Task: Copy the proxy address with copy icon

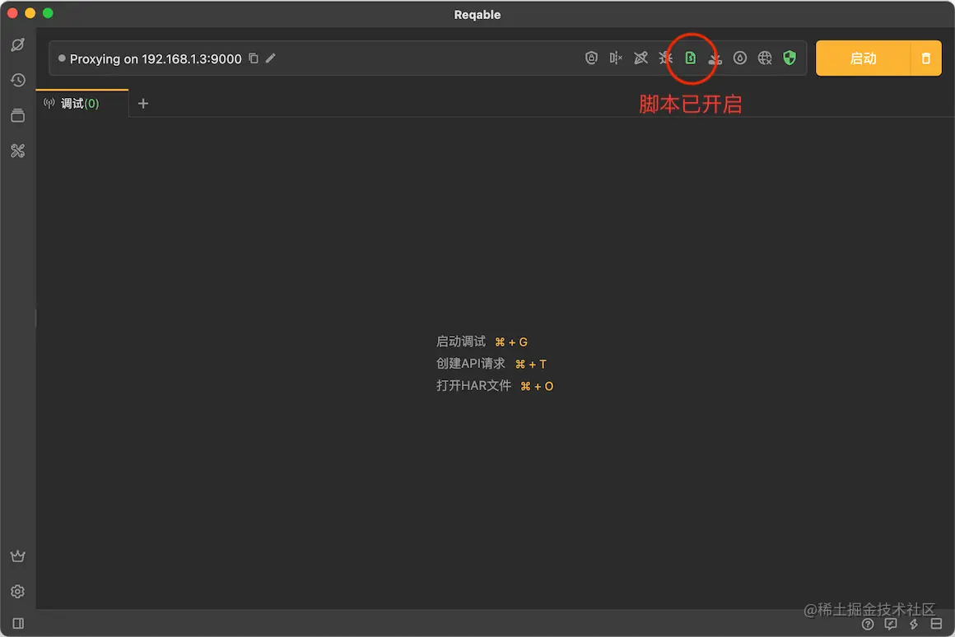Action: pos(253,58)
